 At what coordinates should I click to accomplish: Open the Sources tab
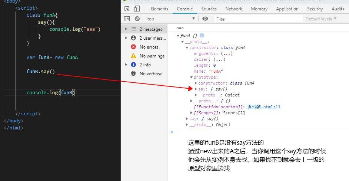tap(209, 9)
